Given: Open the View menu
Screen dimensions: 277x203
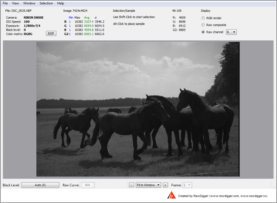Looking at the screenshot, I should (x=15, y=3).
